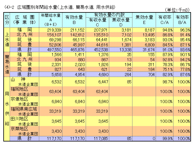
Task: Select header cell 有効水量 B
Action: (74, 20)
